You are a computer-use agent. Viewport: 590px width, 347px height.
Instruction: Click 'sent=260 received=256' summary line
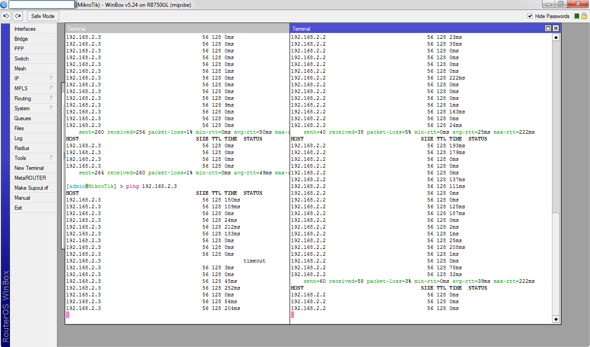[184, 132]
